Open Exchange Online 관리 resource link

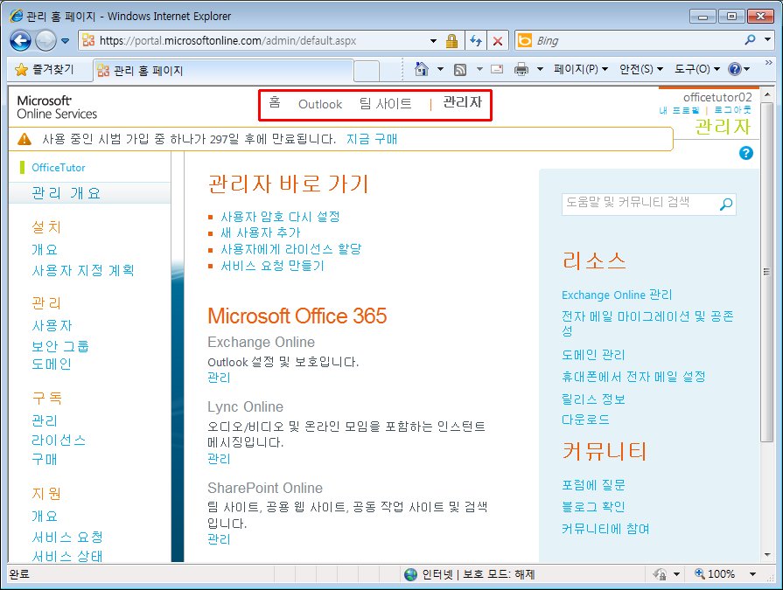(x=617, y=295)
